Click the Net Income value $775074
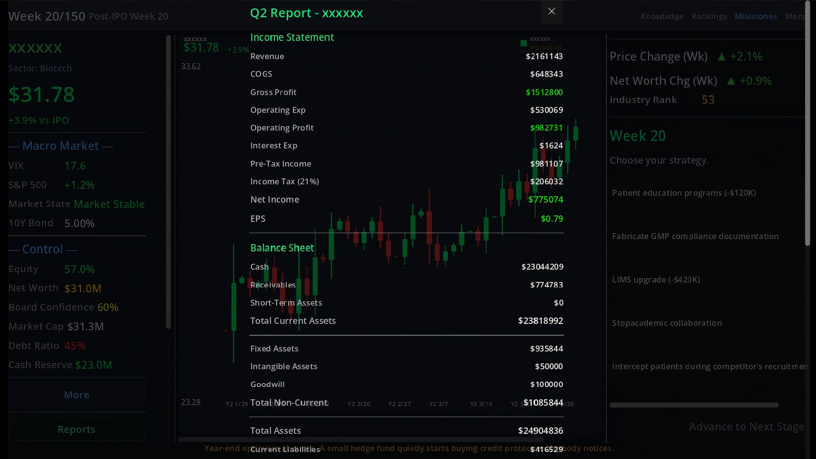This screenshot has height=459, width=816. coord(546,199)
